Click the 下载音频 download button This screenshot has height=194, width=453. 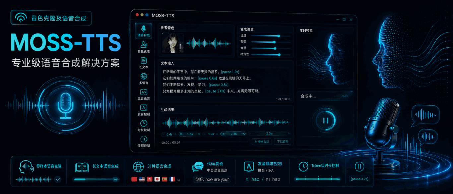click(282, 142)
